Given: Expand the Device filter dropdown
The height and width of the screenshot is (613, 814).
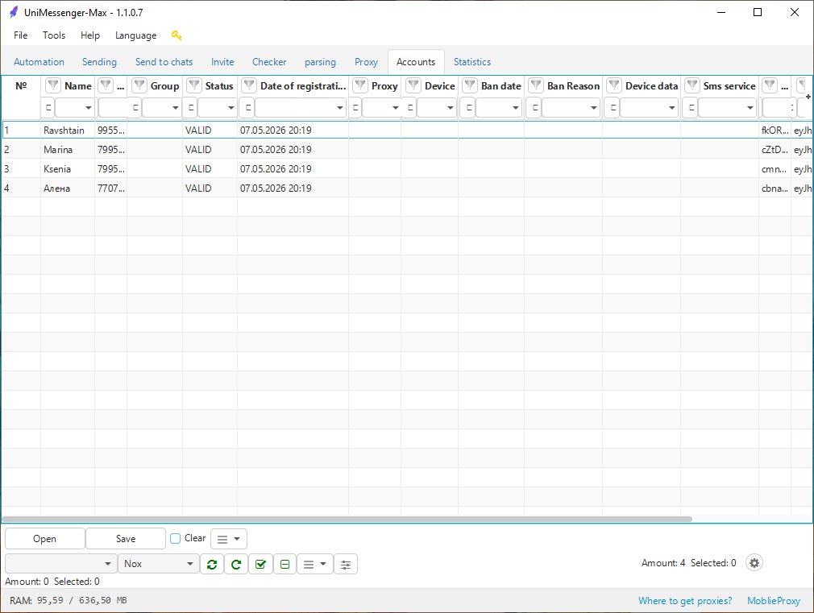Looking at the screenshot, I should tap(451, 107).
